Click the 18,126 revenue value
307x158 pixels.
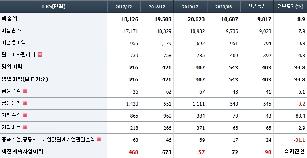pos(129,19)
